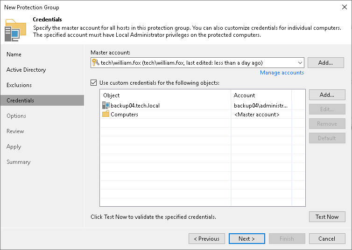Open the Master account dropdown arrow
The image size is (352, 250).
coord(300,63)
